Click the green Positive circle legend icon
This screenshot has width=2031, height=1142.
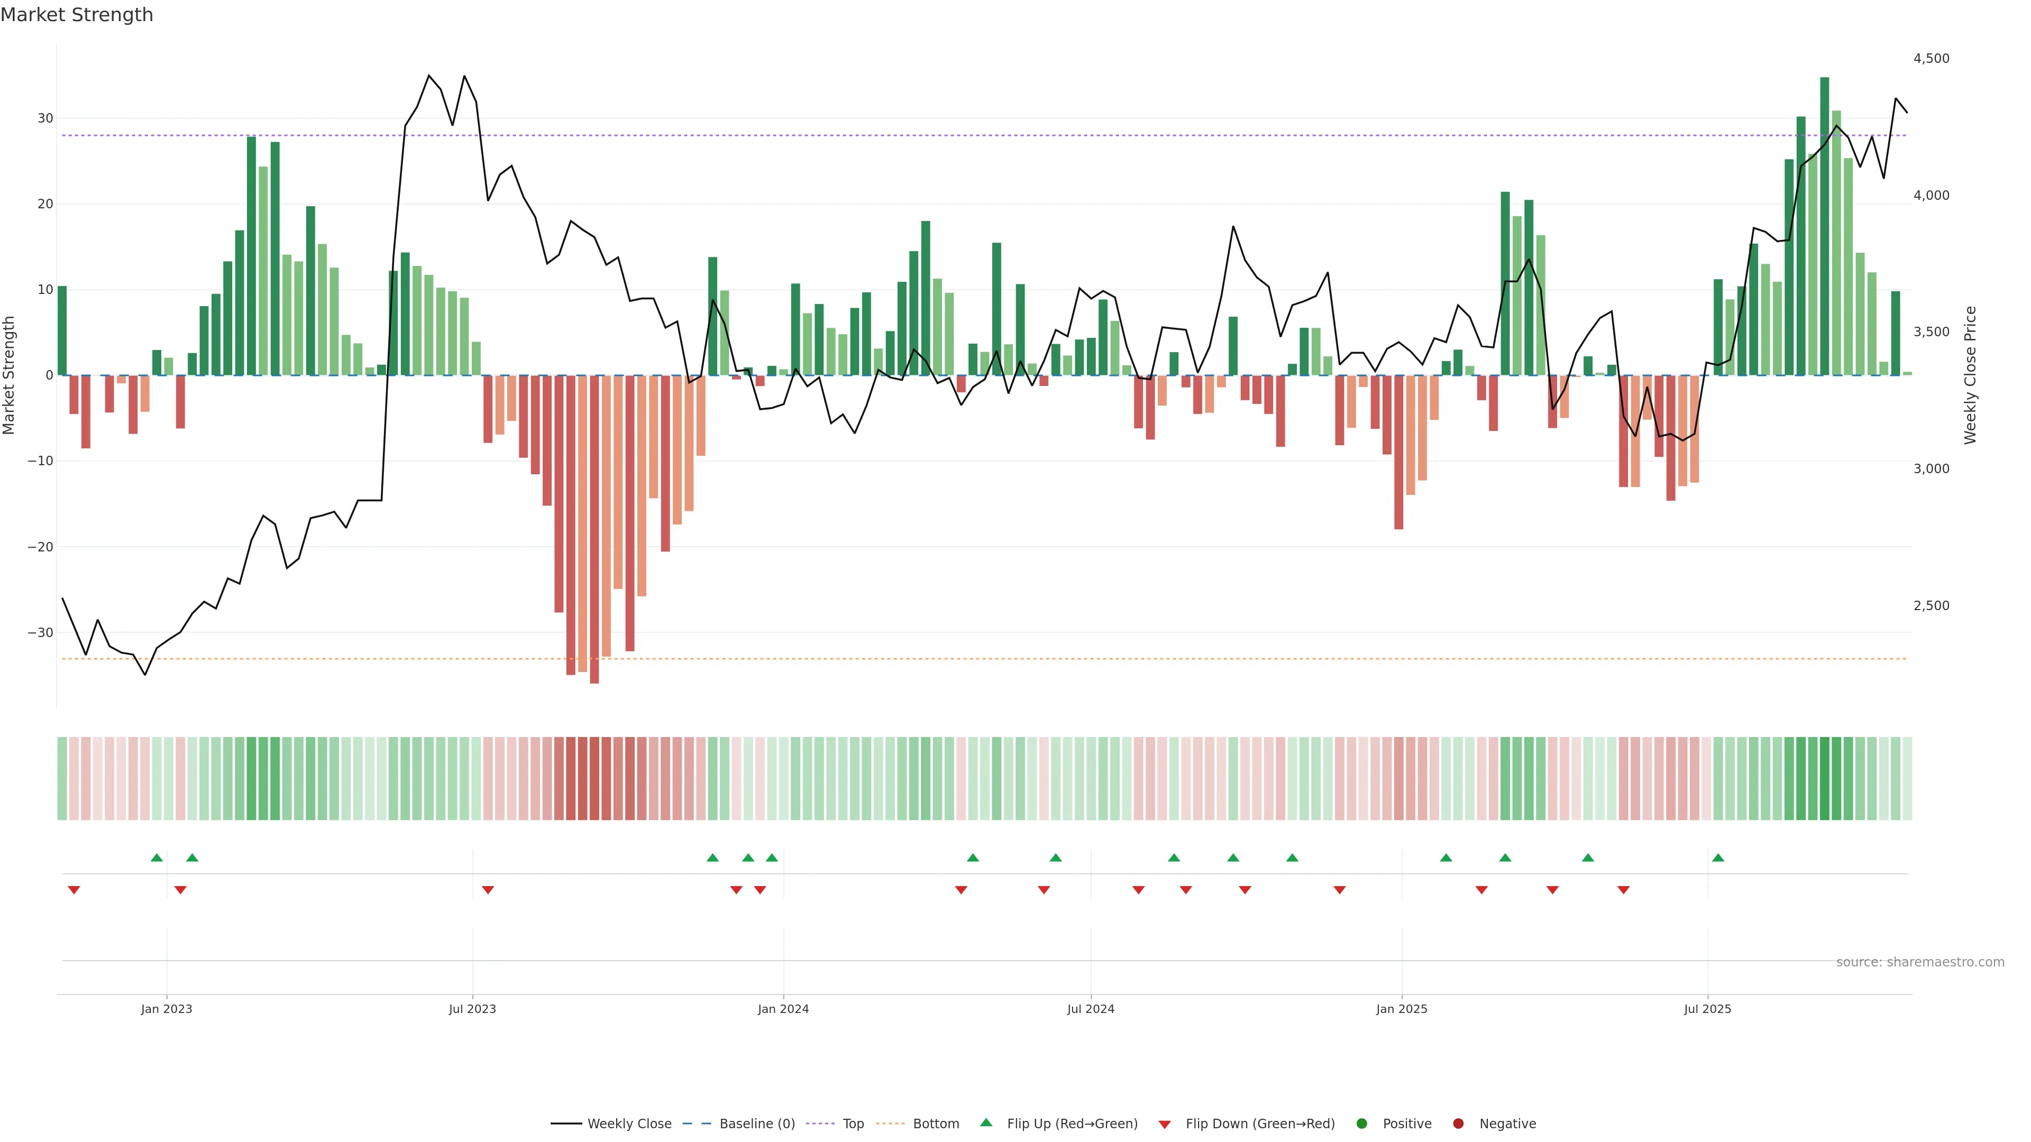(x=1361, y=1124)
